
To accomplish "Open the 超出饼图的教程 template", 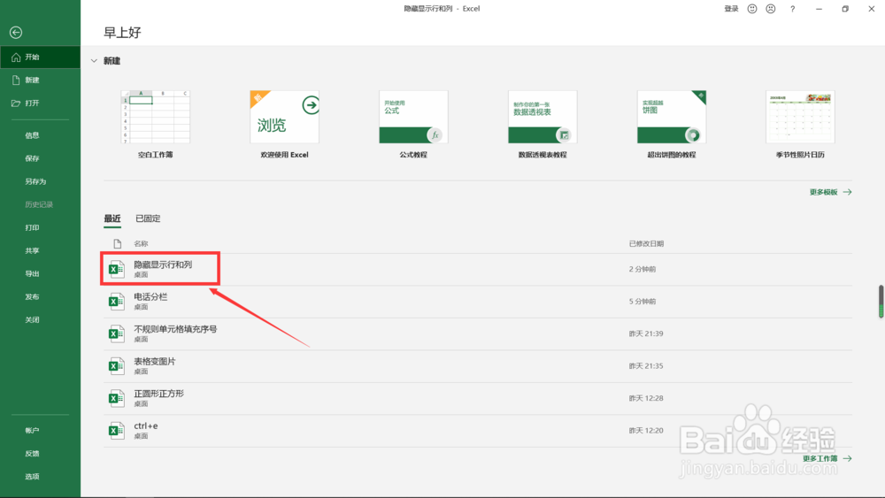I will [672, 117].
